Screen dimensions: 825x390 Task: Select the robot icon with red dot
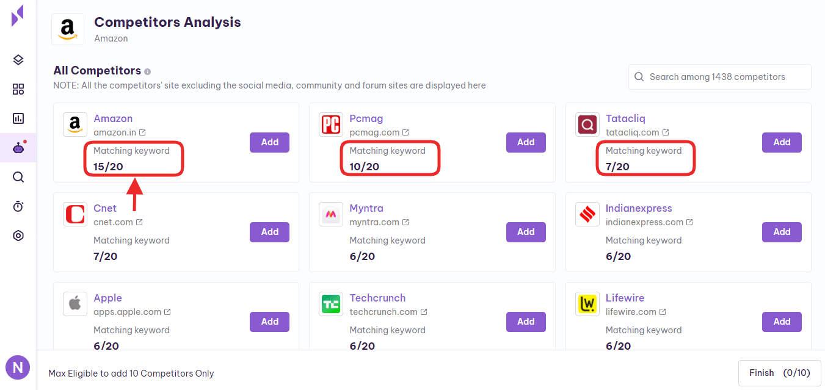point(19,148)
